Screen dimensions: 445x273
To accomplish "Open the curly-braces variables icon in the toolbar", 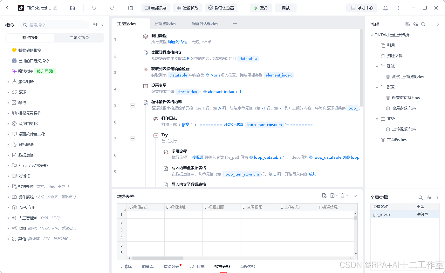I will (x=131, y=8).
